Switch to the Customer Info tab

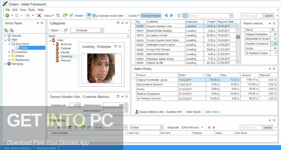159,112
